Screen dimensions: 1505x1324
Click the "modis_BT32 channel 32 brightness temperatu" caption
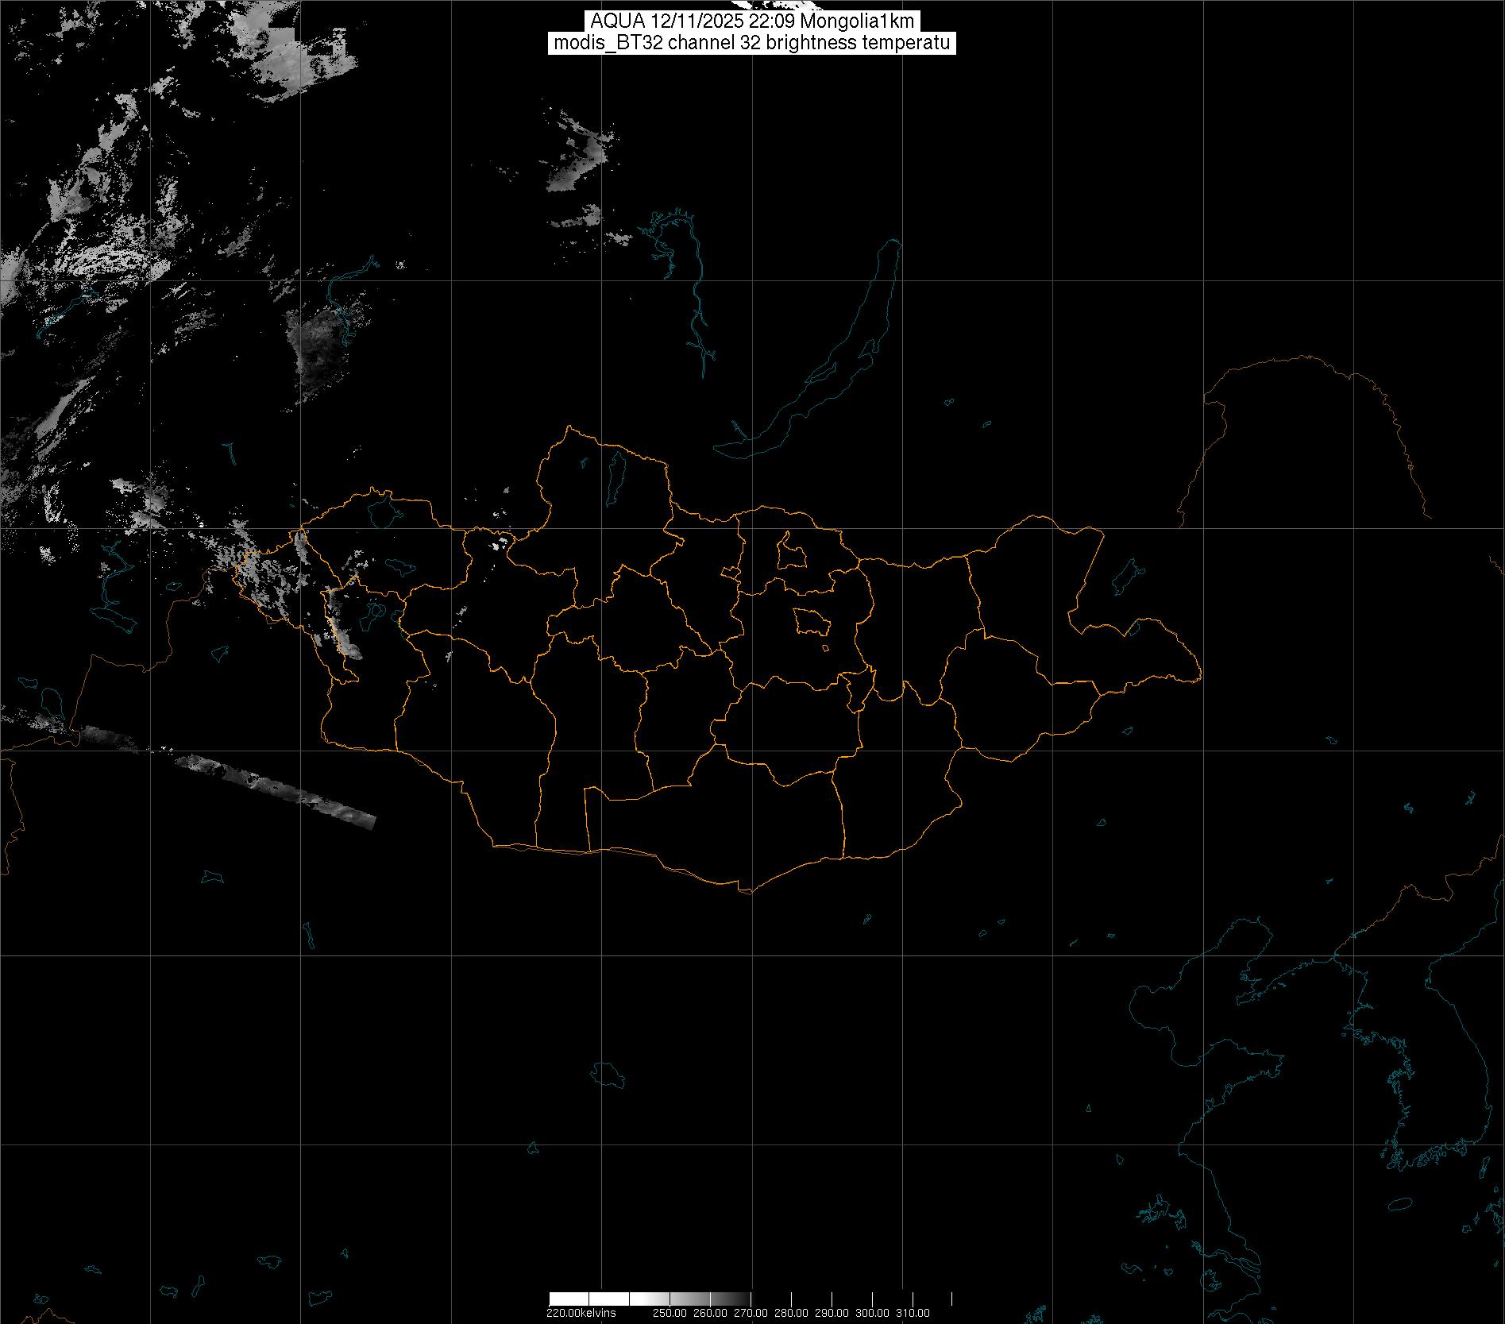click(752, 43)
